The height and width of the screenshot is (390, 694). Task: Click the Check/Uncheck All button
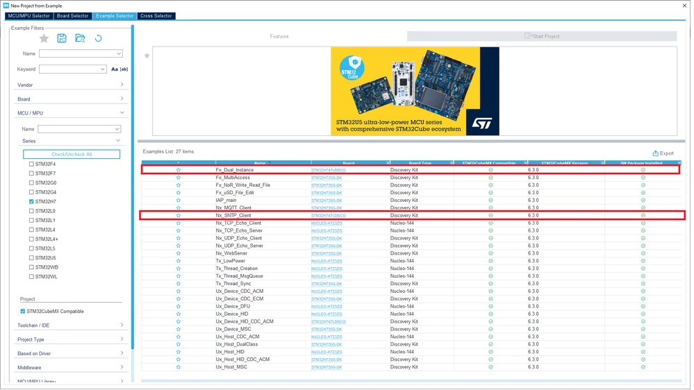click(x=72, y=154)
